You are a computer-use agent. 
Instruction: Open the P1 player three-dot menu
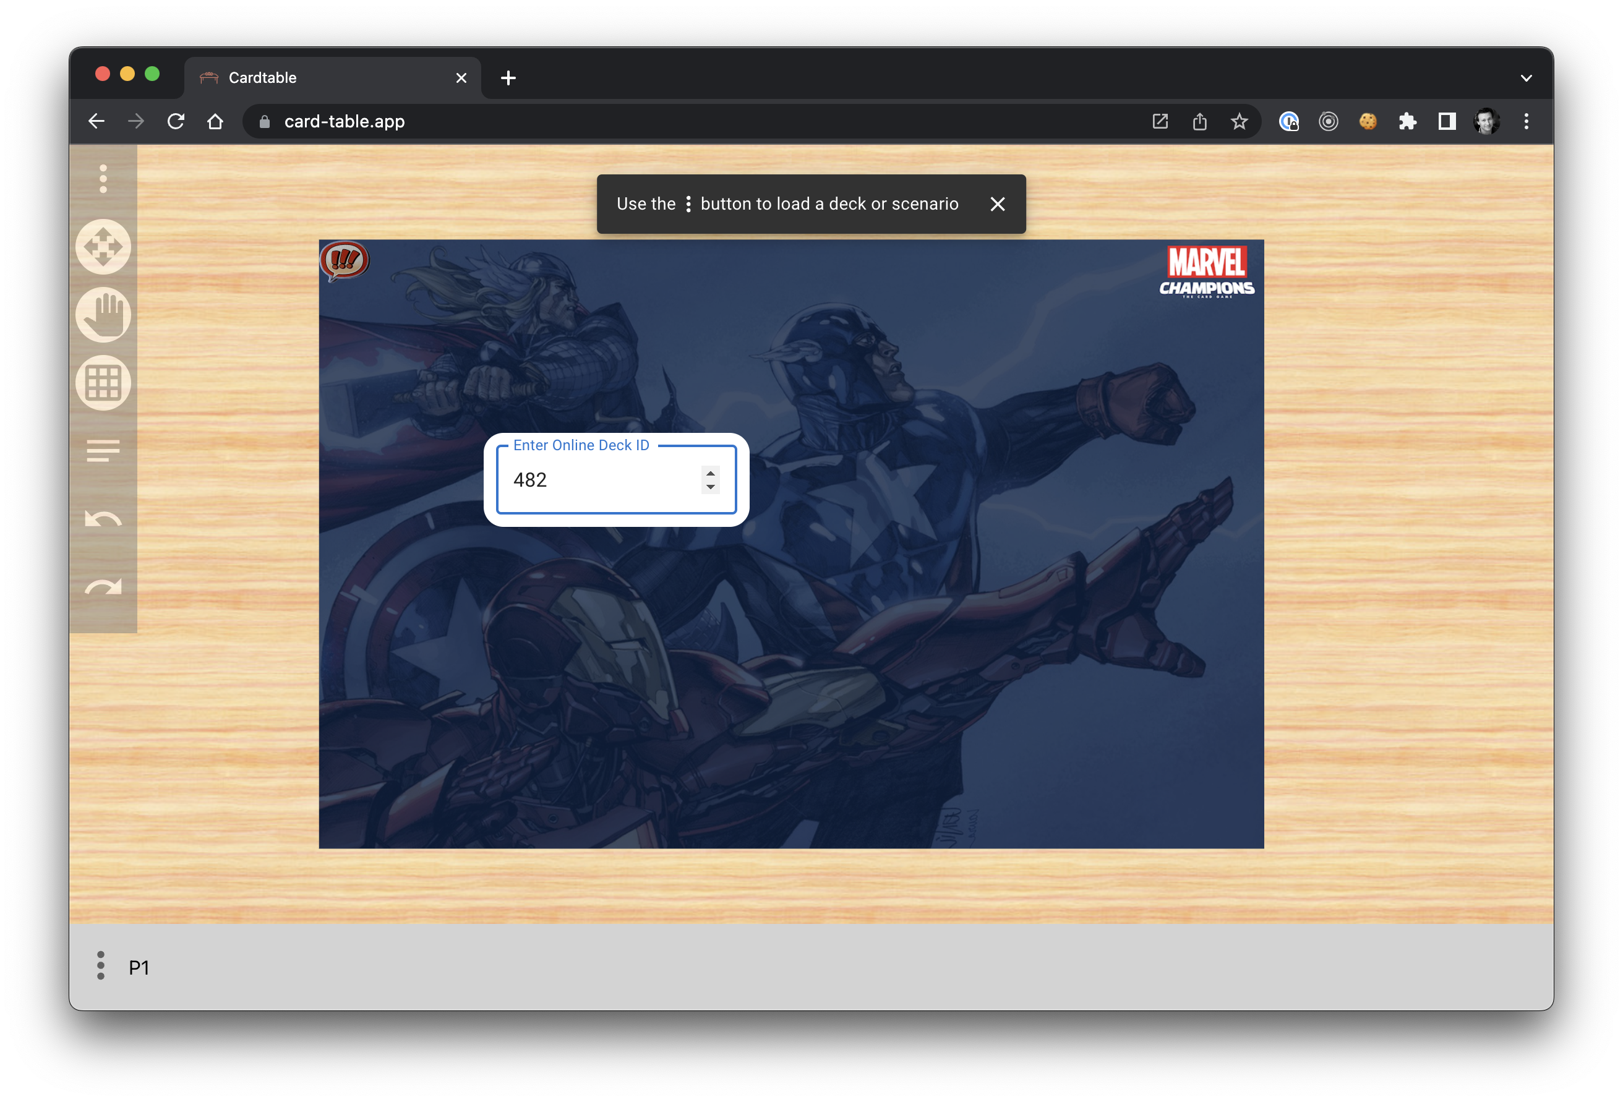[x=101, y=966]
